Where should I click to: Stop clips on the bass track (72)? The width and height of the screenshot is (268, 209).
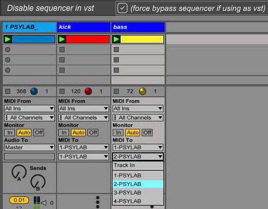(x=116, y=91)
